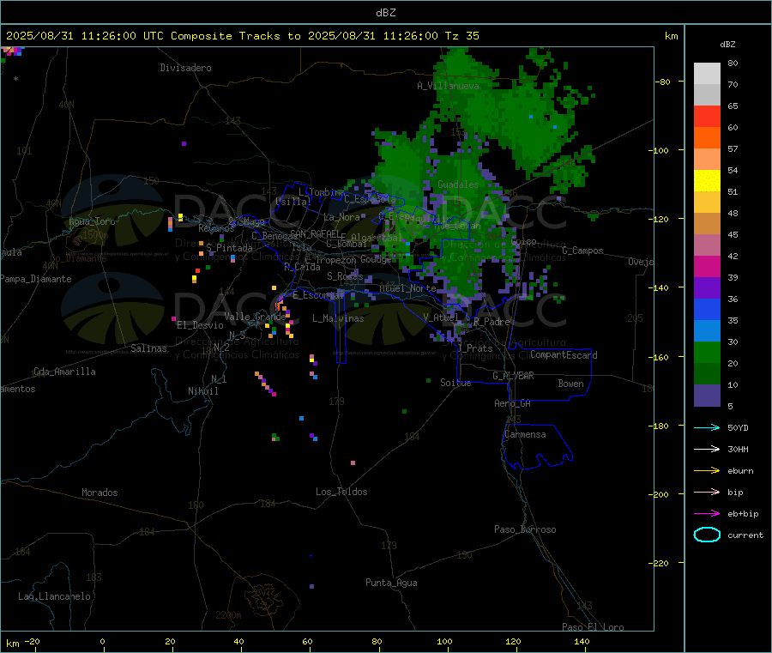This screenshot has width=772, height=653.
Task: Click the Composite Tracks timestamp header
Action: (x=243, y=36)
